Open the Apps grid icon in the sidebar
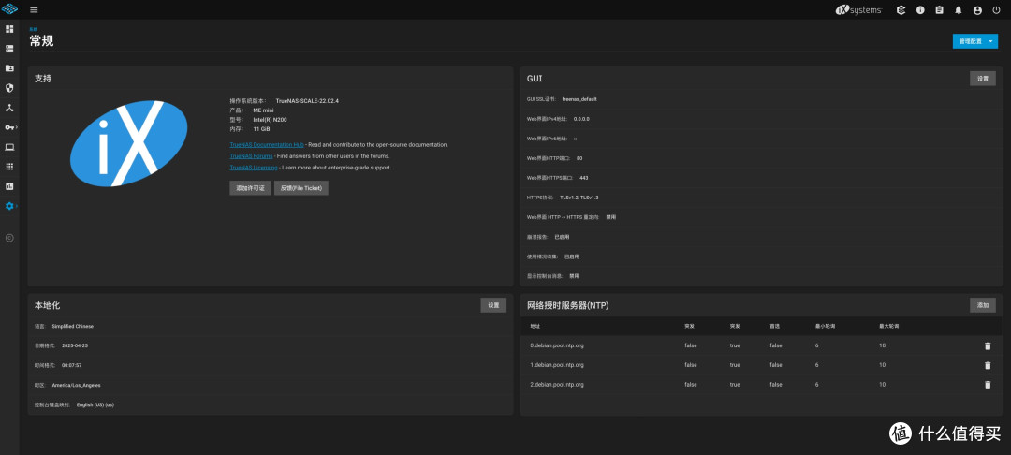This screenshot has width=1011, height=455. pyautogui.click(x=9, y=167)
